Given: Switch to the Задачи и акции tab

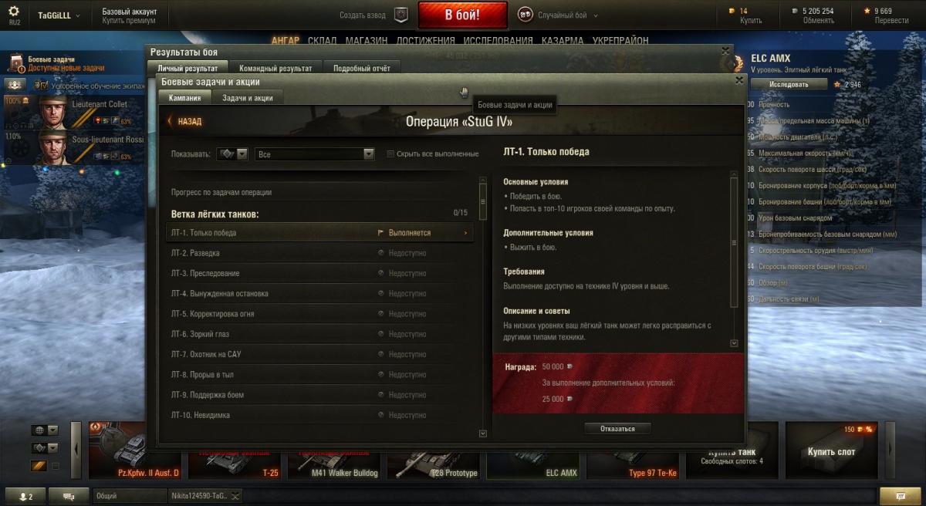Looking at the screenshot, I should coord(247,98).
